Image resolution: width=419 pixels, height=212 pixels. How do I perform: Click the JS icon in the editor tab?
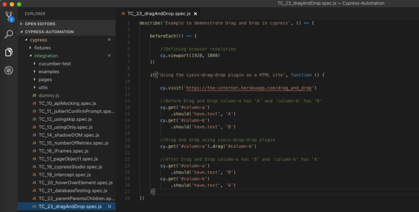(123, 13)
